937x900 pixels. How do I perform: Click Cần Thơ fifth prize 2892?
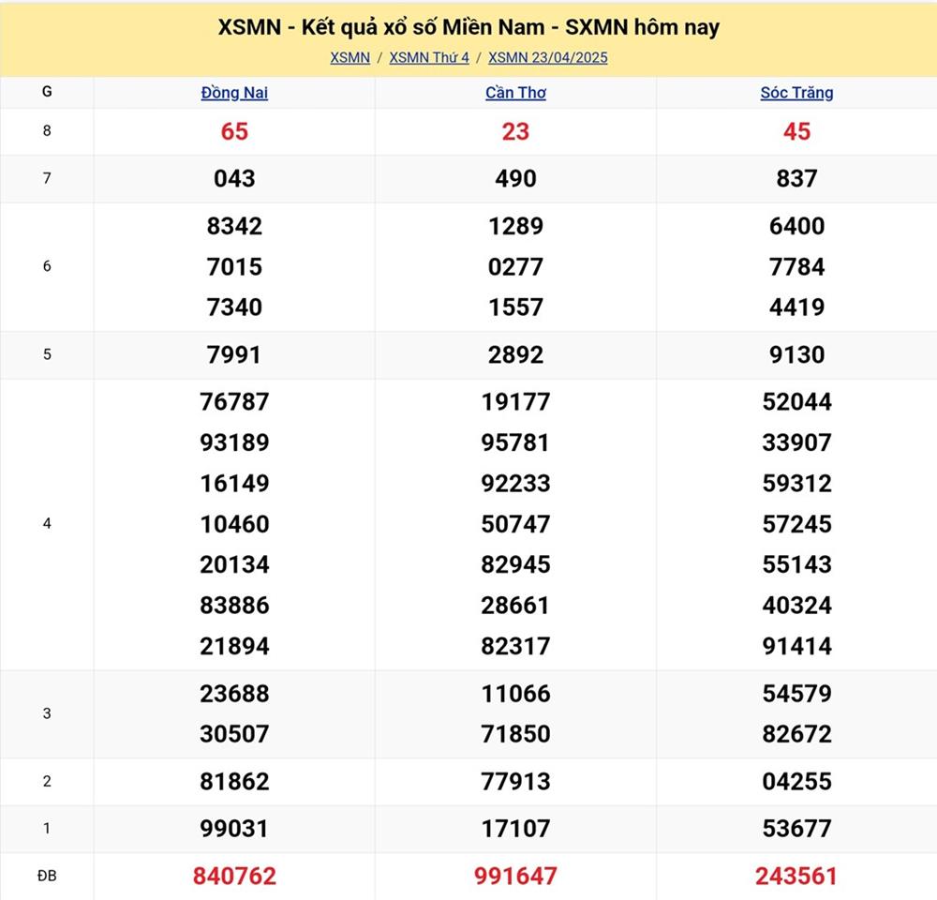coord(515,354)
